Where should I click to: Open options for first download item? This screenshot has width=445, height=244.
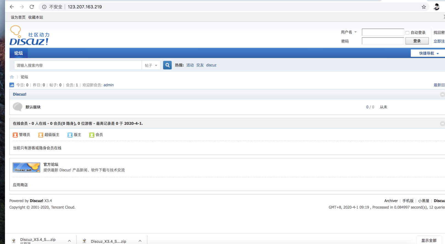pyautogui.click(x=69, y=241)
